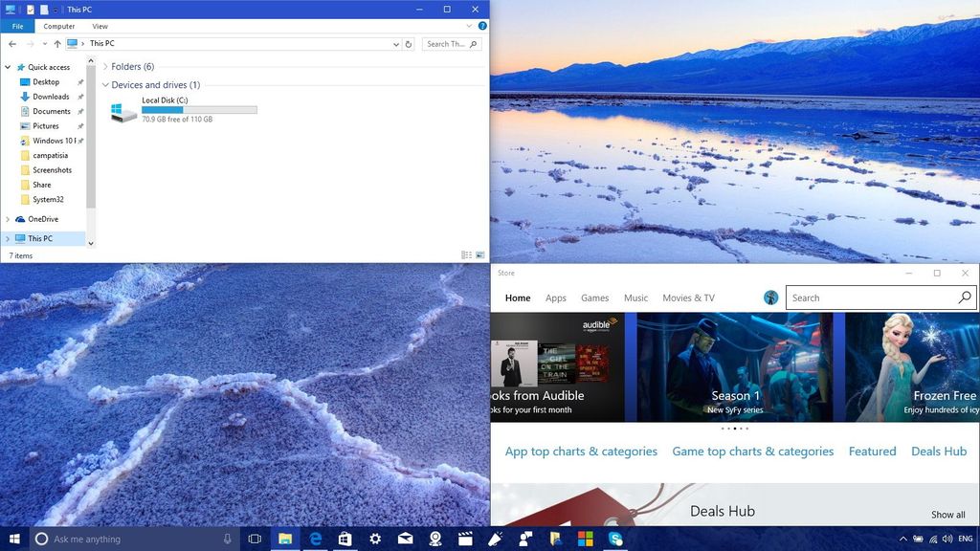Open Game top charts & categories
This screenshot has width=980, height=551.
click(752, 451)
